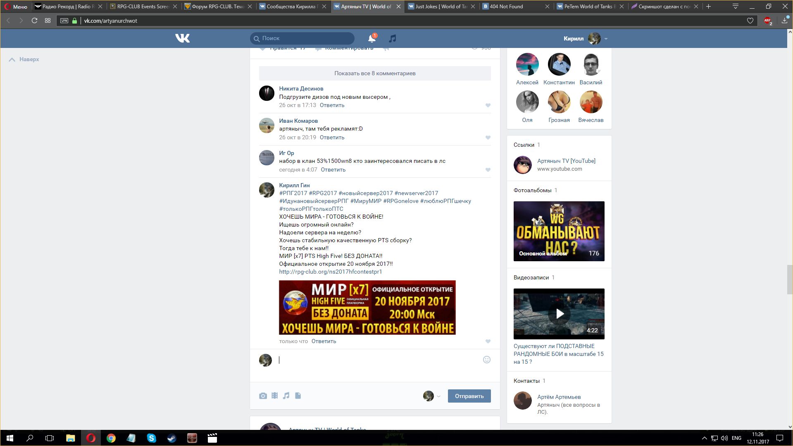Screen dimensions: 793x446
Task: Open File Explorer from the taskbar
Action: [71, 438]
